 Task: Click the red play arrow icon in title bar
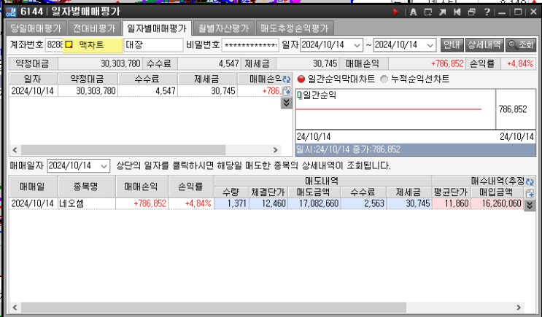(x=396, y=12)
